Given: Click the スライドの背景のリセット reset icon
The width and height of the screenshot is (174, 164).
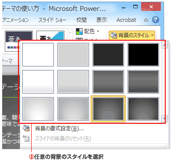Looking at the screenshot, I should [x=26, y=138].
